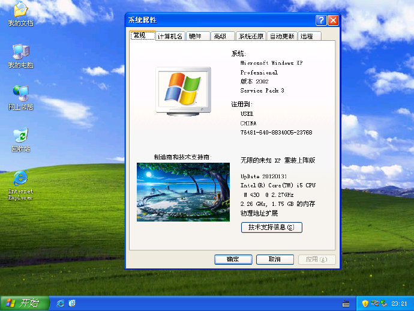This screenshot has width=414, height=311.
Task: Click the Professional edition text
Action: 259,72
